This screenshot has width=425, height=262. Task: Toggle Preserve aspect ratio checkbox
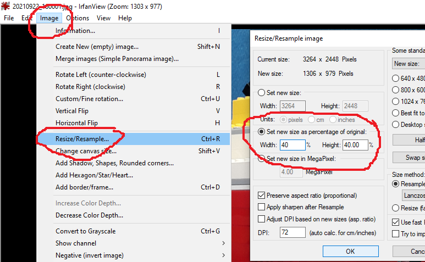[262, 196]
